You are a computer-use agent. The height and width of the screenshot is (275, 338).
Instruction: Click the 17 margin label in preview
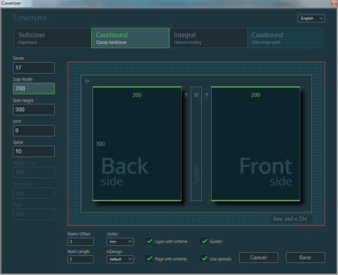87,82
